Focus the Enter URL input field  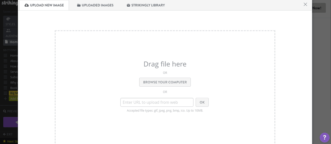click(x=157, y=102)
